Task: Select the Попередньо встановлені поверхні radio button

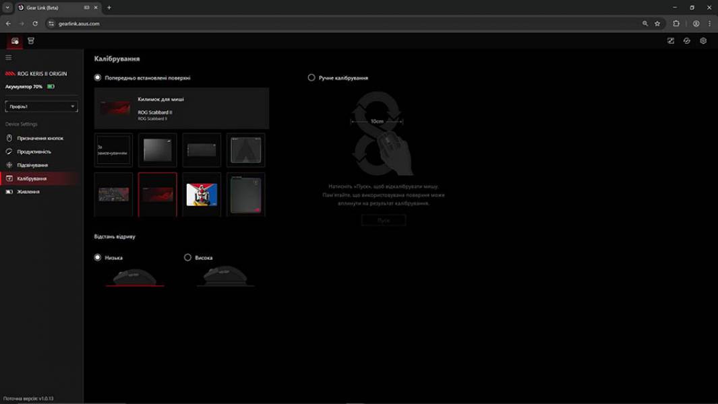Action: (x=98, y=77)
